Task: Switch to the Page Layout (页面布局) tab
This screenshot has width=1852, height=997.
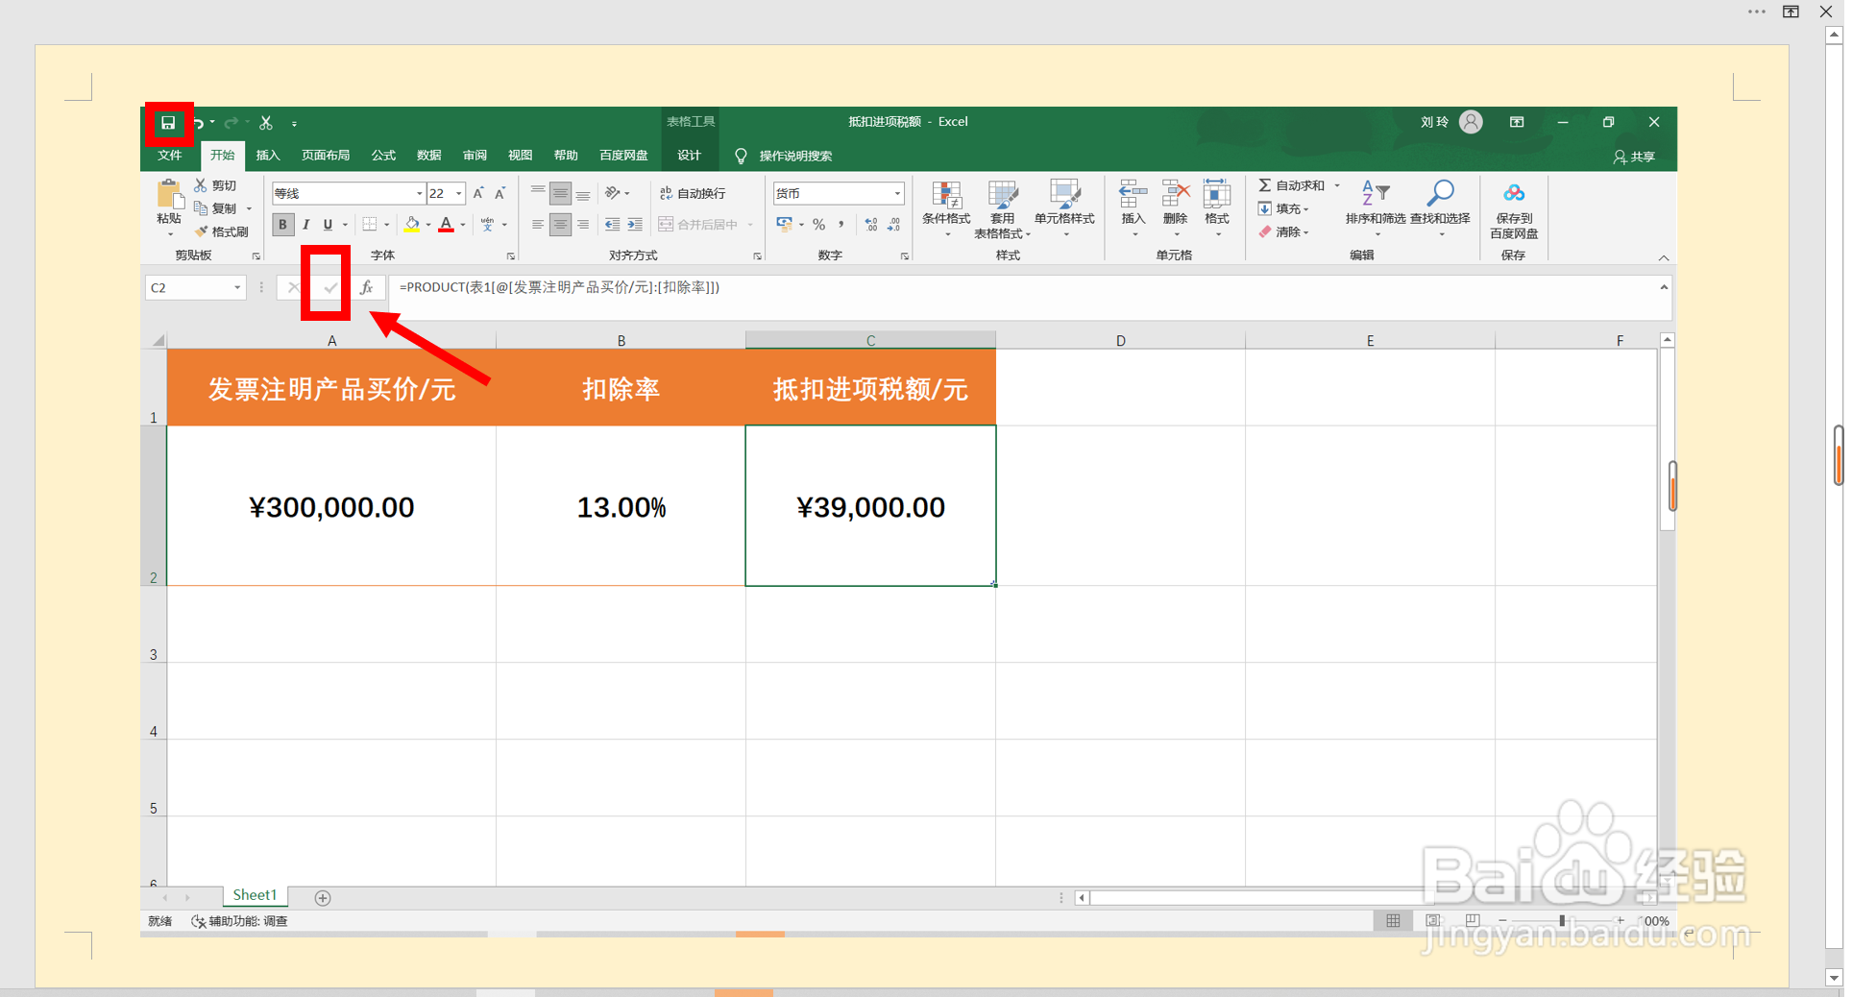Action: pyautogui.click(x=326, y=156)
